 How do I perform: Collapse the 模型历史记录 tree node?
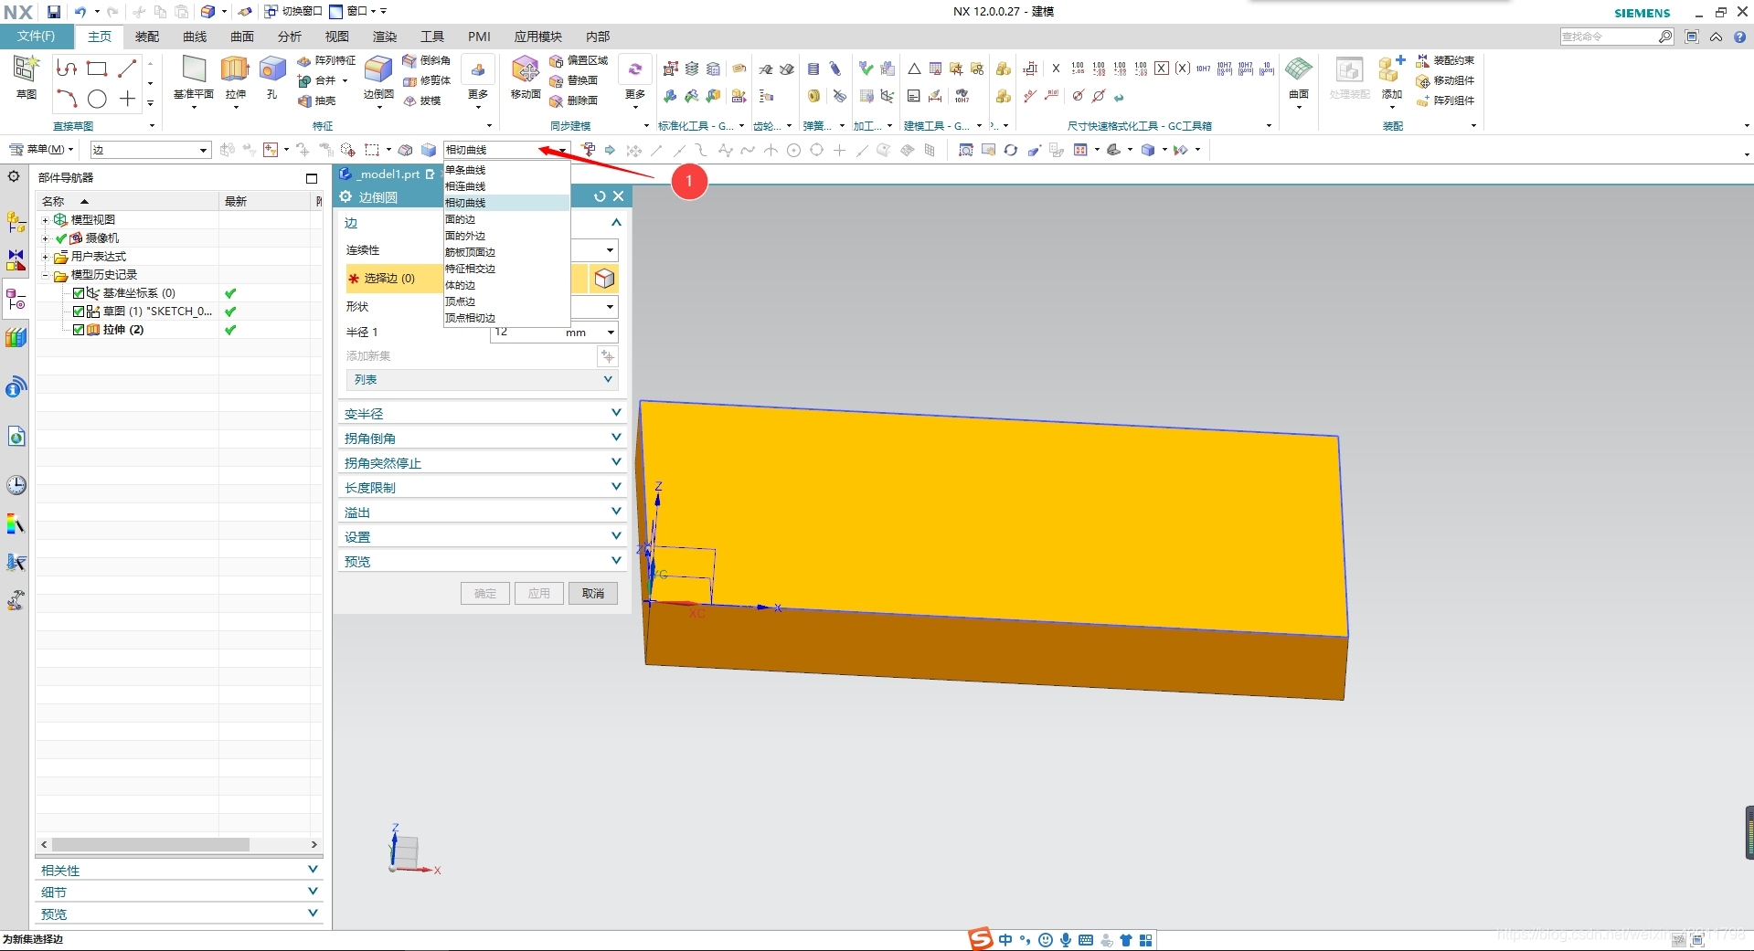tap(45, 275)
